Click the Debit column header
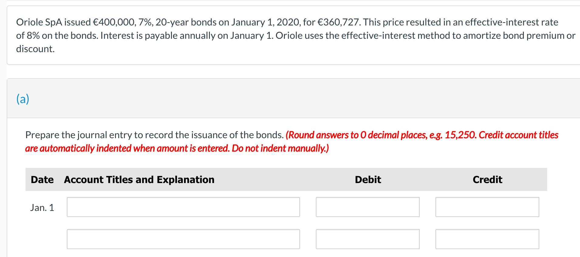The image size is (580, 257). tap(368, 180)
